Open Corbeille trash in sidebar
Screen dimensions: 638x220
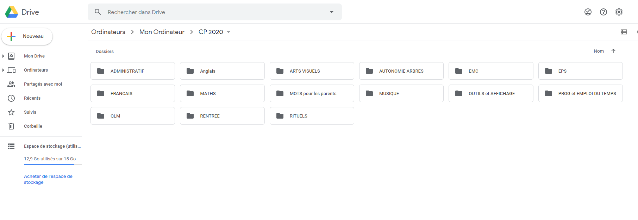click(x=33, y=126)
